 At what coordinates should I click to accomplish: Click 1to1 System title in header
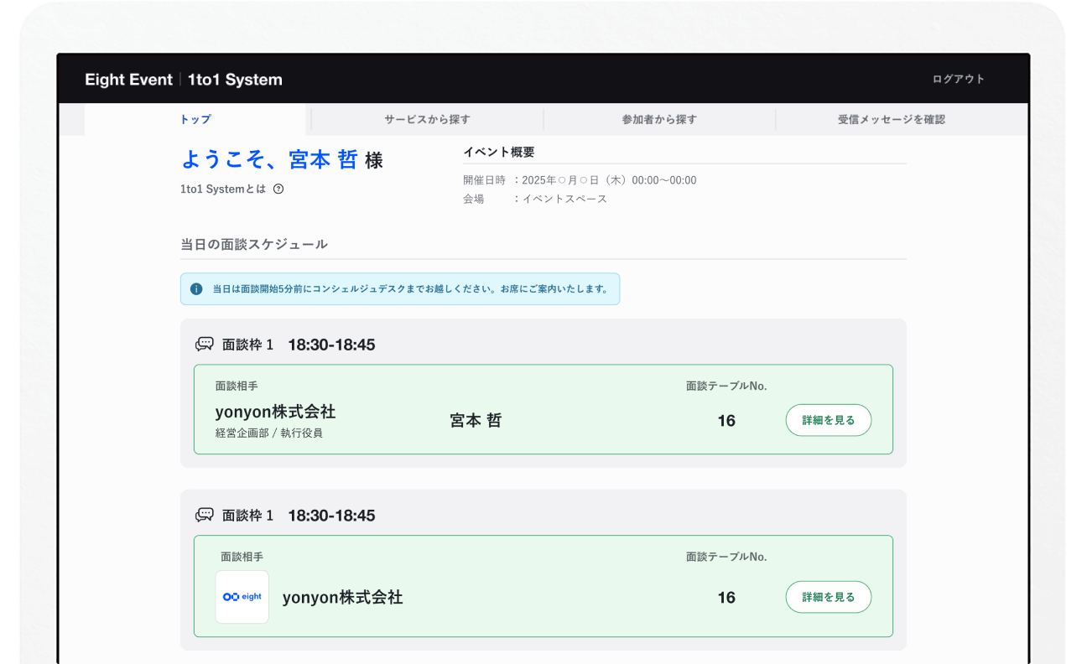235,80
